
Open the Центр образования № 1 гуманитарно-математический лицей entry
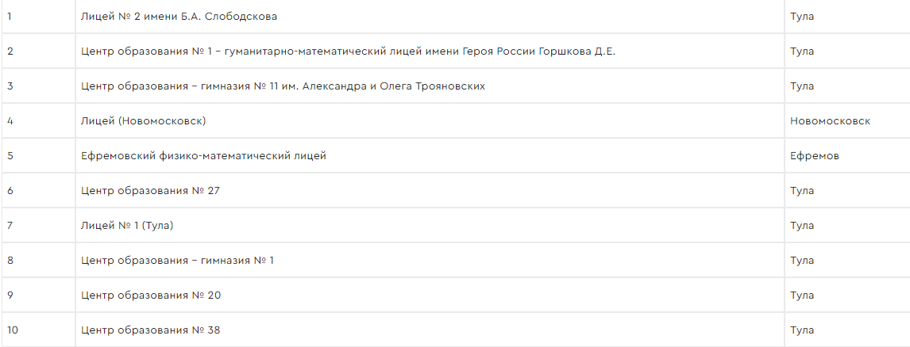pos(349,51)
